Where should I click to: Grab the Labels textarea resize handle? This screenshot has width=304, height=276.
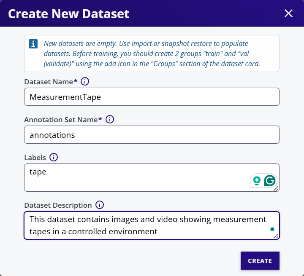[276, 189]
